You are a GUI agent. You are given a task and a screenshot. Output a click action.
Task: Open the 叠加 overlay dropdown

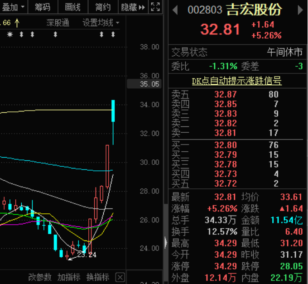pyautogui.click(x=13, y=7)
